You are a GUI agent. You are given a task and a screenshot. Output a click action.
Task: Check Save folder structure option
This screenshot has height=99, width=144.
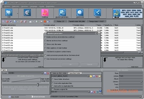pyautogui.click(x=53, y=79)
